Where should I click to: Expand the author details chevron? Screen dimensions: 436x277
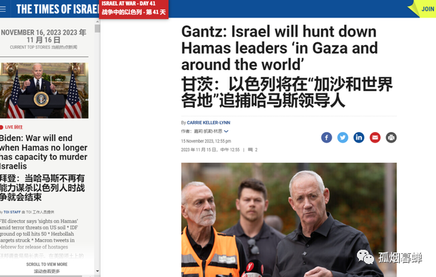[x=226, y=131]
